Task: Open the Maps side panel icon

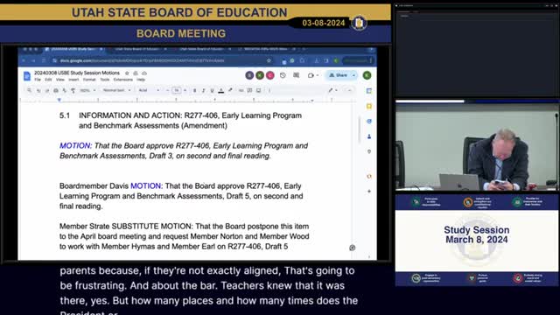Action: tap(369, 151)
